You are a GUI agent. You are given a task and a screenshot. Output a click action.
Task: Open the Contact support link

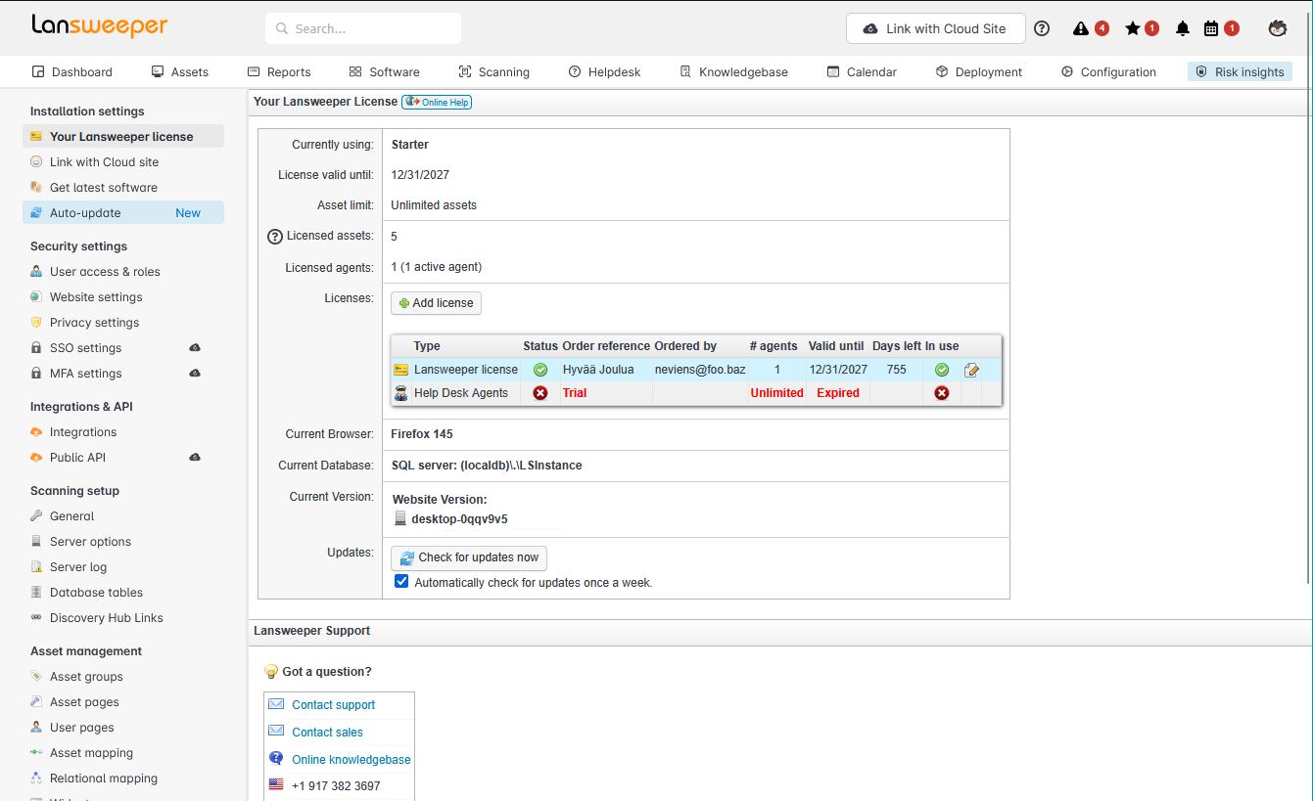pos(334,705)
